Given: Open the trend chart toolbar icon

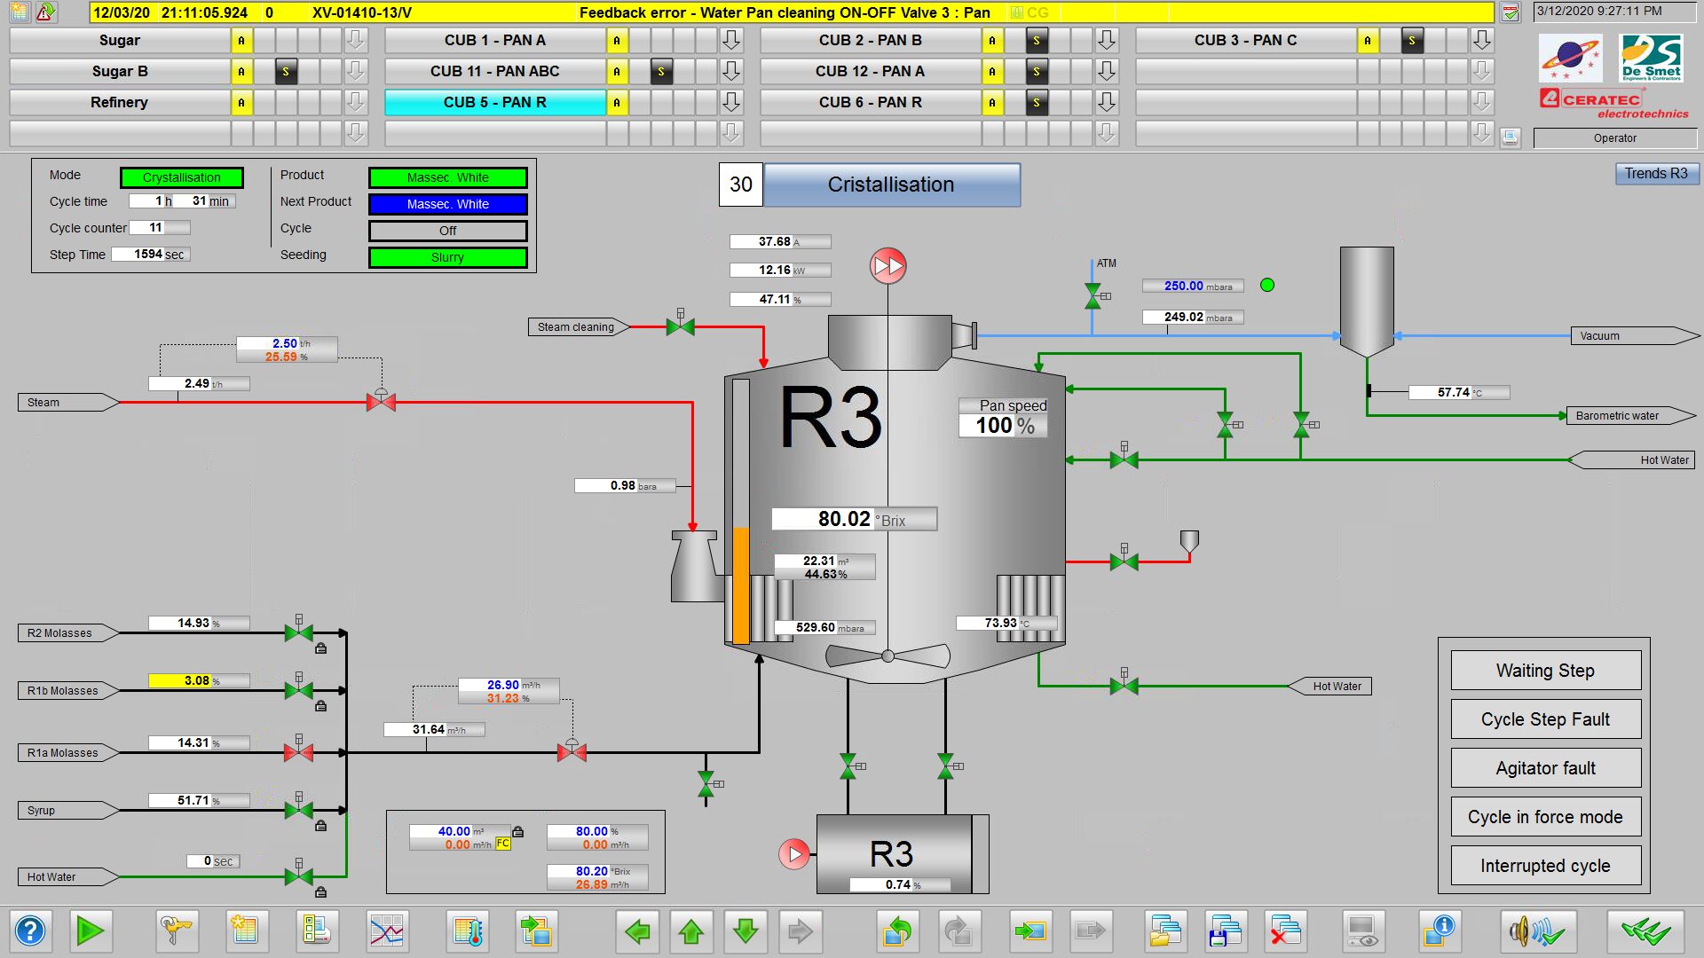Looking at the screenshot, I should point(387,931).
